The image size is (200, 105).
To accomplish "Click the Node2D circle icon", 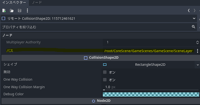I will 94,101.
